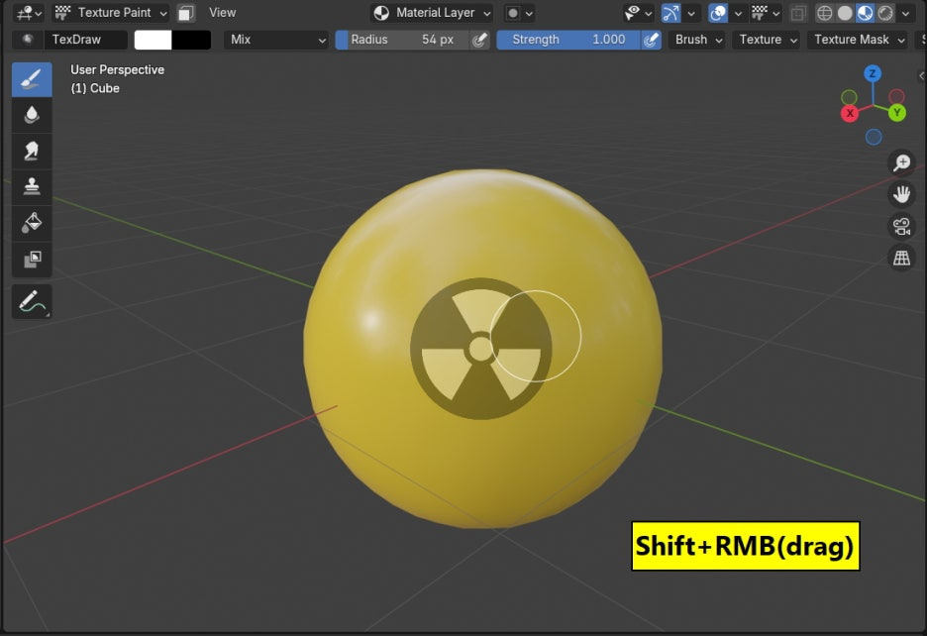927x636 pixels.
Task: Toggle the show overlays button
Action: click(718, 13)
